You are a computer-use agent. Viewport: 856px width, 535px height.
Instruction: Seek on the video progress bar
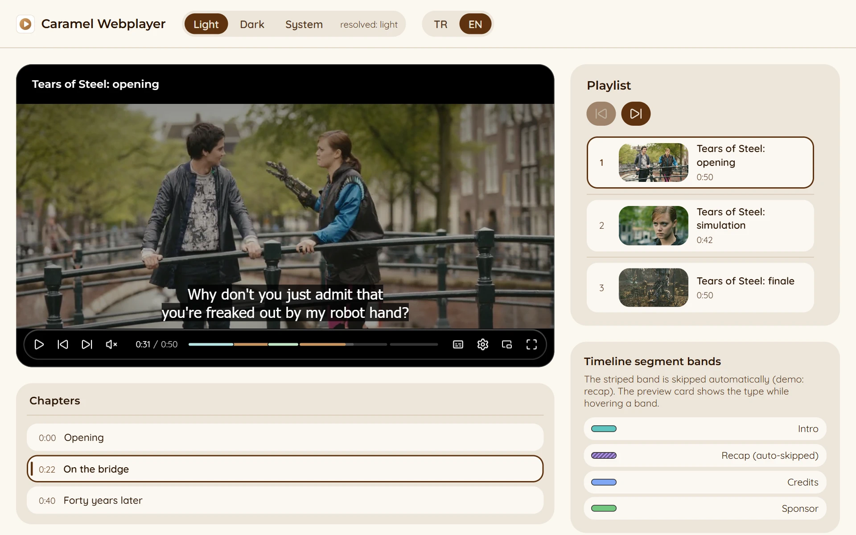[313, 344]
